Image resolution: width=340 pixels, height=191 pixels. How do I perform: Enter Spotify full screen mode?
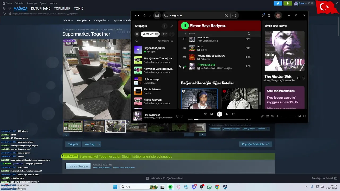(305, 116)
